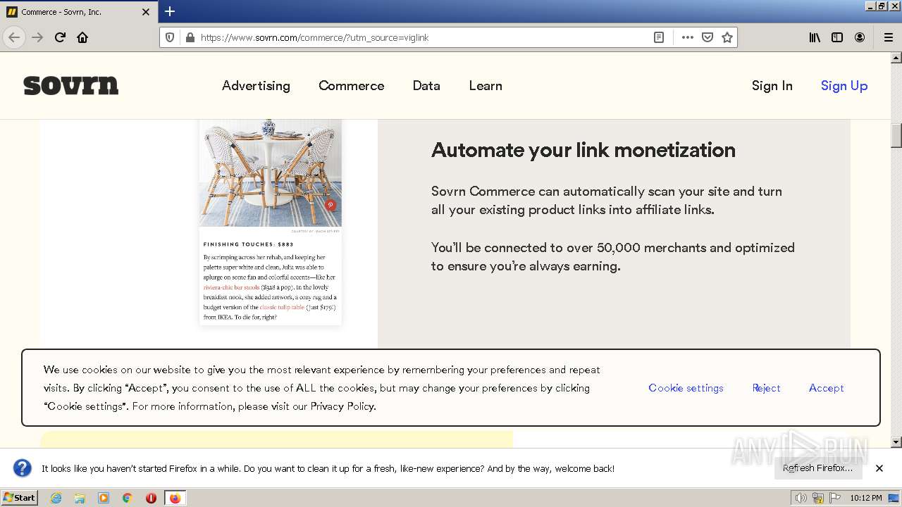The image size is (902, 507).
Task: Click the 'riviera-chic bar stools' link
Action: 231,287
